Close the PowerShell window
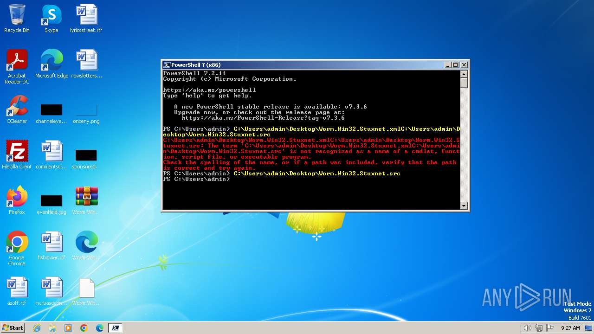594x334 pixels. click(464, 65)
